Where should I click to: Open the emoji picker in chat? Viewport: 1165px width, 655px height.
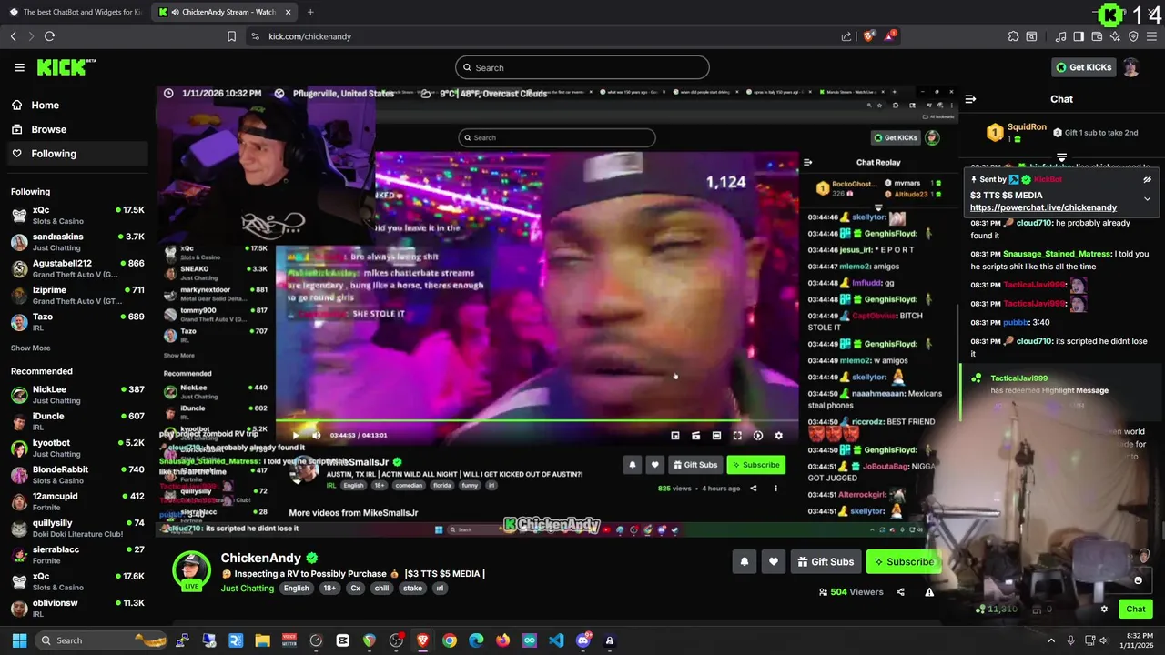tap(1138, 580)
